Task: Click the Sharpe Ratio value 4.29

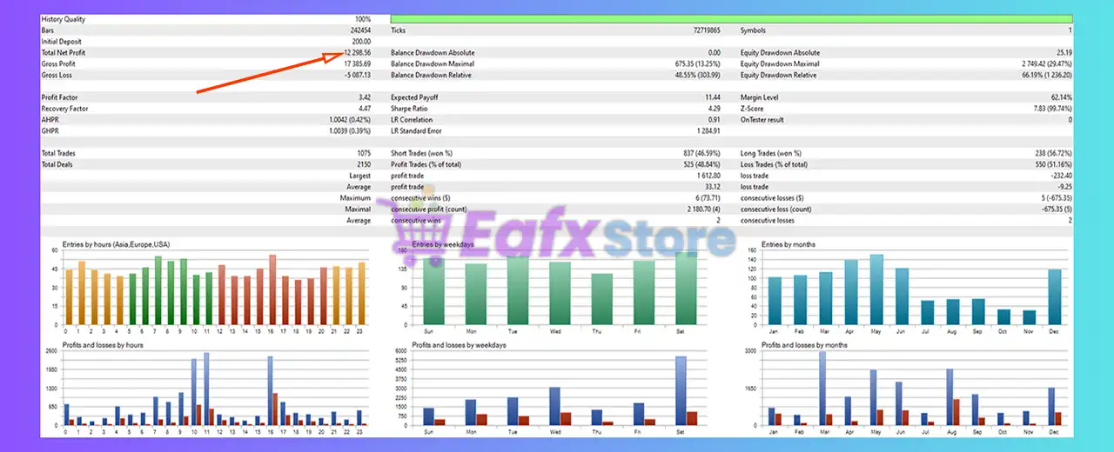Action: (712, 109)
